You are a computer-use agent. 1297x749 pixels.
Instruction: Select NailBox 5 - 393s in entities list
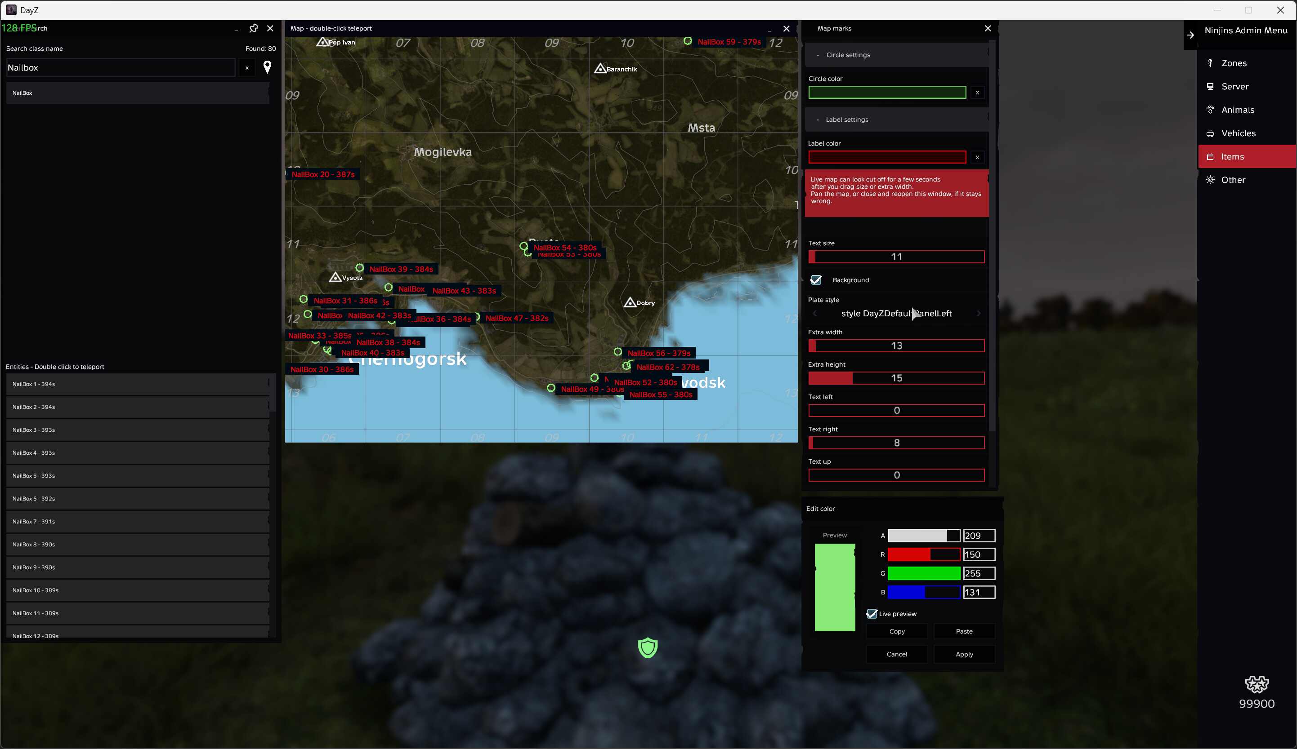coord(138,475)
